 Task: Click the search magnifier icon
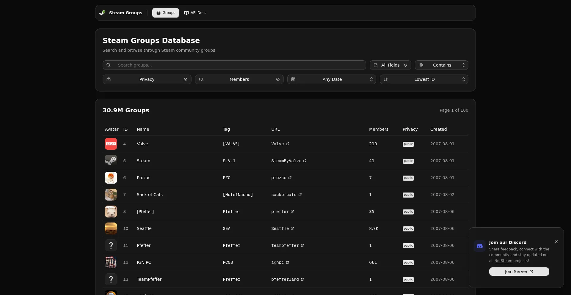pos(109,65)
